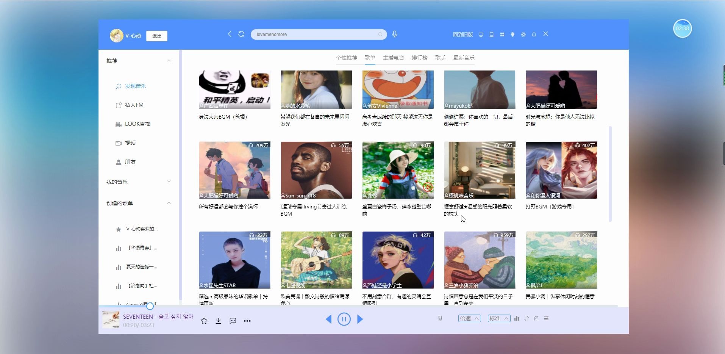Image resolution: width=725 pixels, height=354 pixels.
Task: Pause the currently playing song
Action: (x=344, y=319)
